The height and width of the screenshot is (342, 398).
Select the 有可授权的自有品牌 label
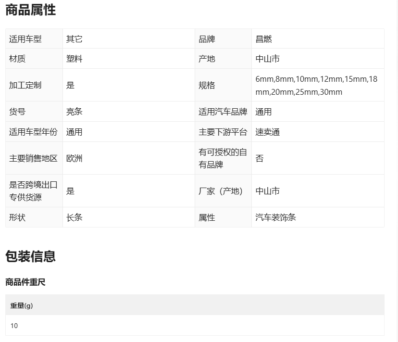[223, 158]
